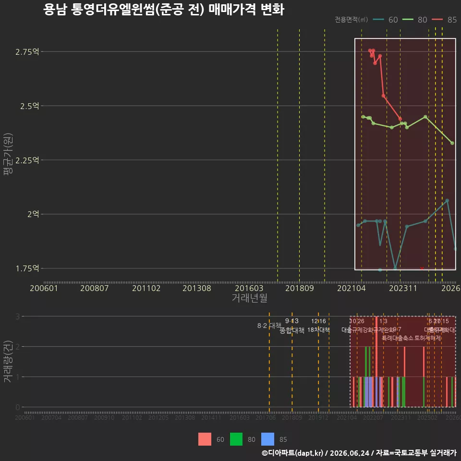Image resolution: width=461 pixels, height=461 pixels.
Task: Click the last red 85㎡ data point
Action: click(400, 119)
